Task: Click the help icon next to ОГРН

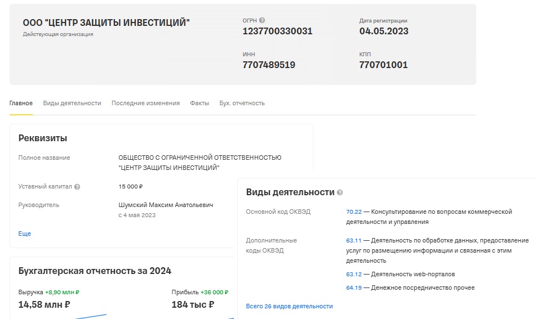Action: (x=262, y=21)
